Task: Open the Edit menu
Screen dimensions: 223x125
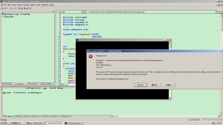Action: point(9,5)
